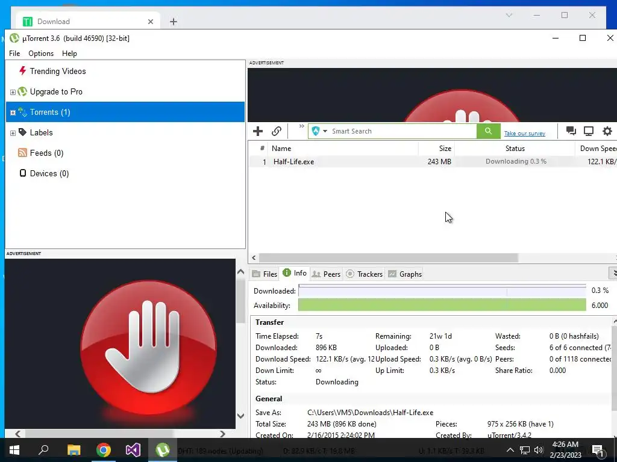Click right arrow of ad horizontal scrollbar

click(222, 434)
